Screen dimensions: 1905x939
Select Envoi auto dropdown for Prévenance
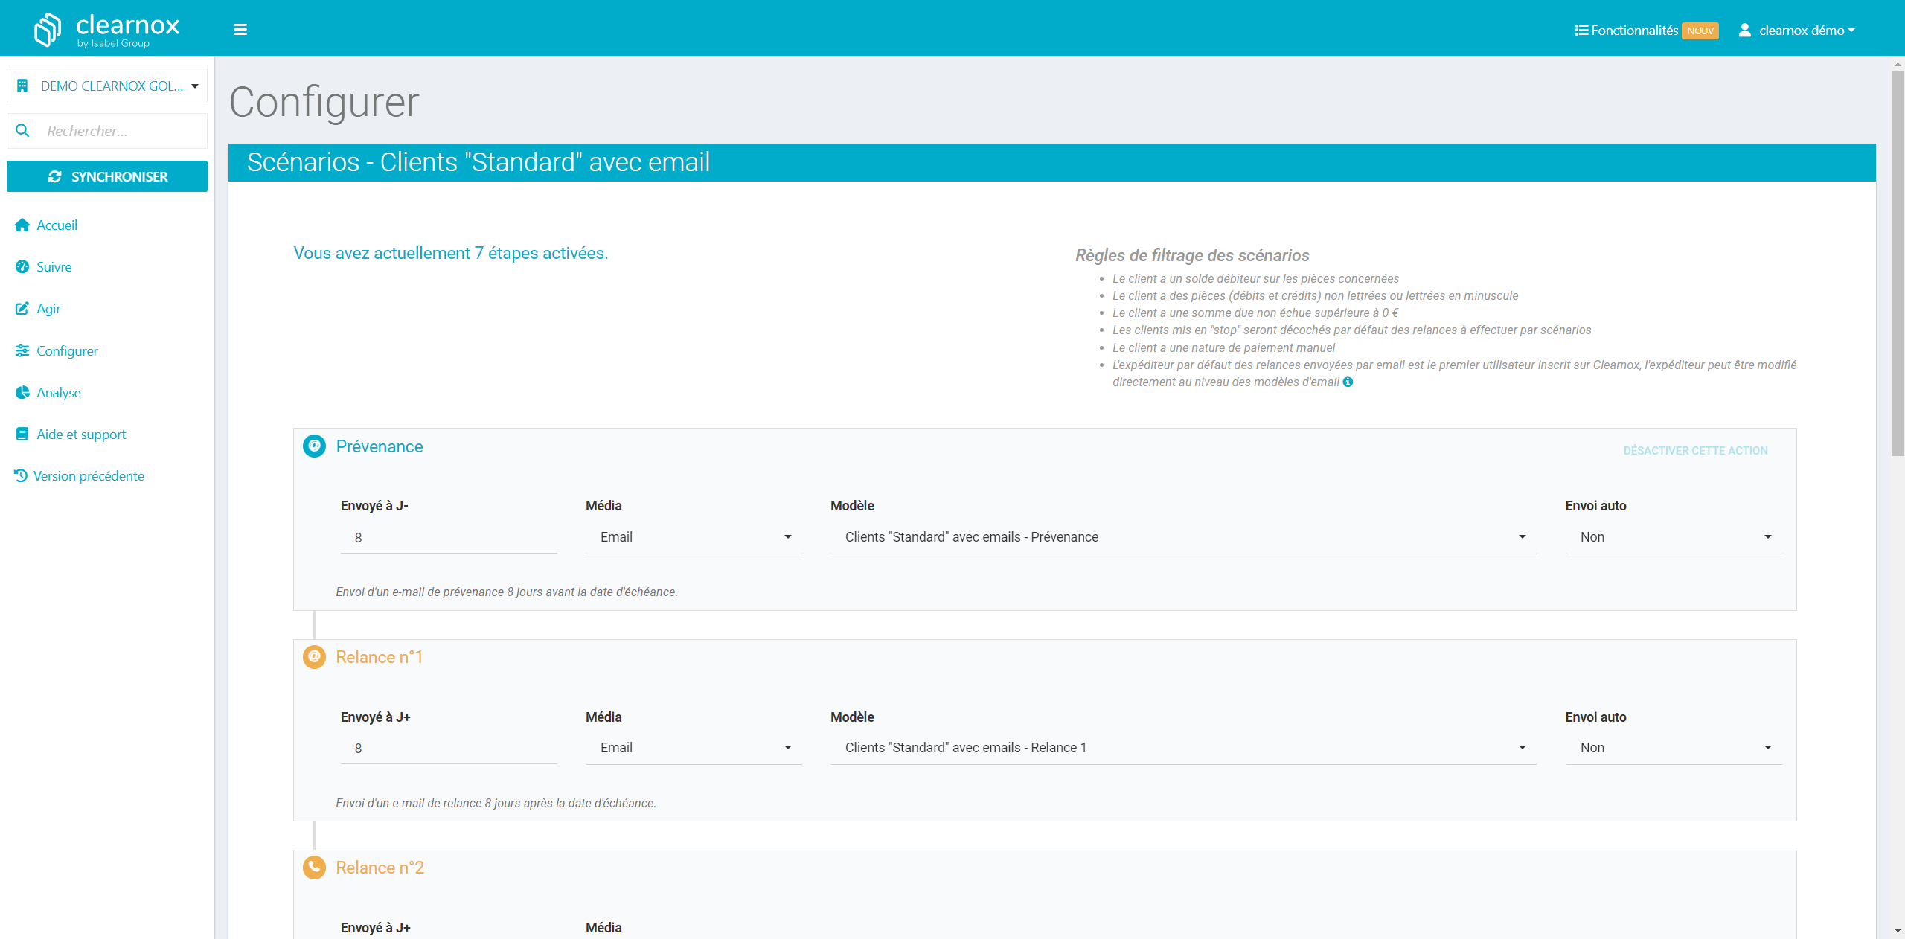[1669, 537]
